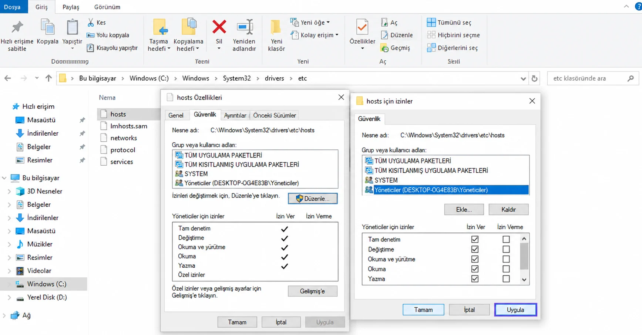Open Önceki Sürümler tab
Viewport: 642px width, 335px height.
pyautogui.click(x=275, y=115)
